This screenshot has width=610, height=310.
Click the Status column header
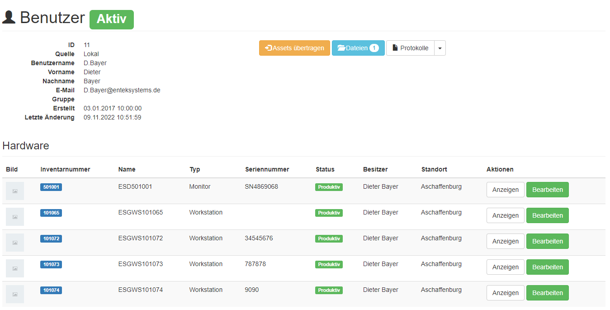325,169
